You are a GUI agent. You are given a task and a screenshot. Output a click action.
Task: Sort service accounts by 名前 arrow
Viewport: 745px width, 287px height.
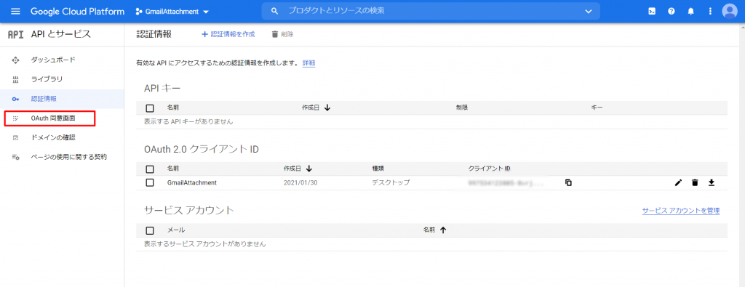(x=443, y=230)
